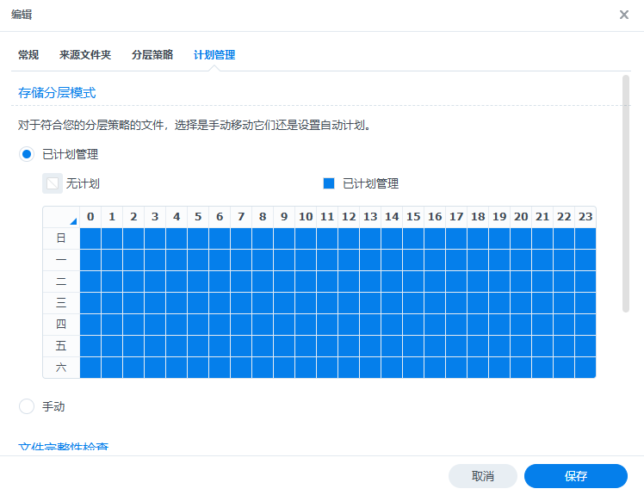Toggle the Monday 6 o'clock schedule cell
The image size is (644, 495).
pos(220,260)
